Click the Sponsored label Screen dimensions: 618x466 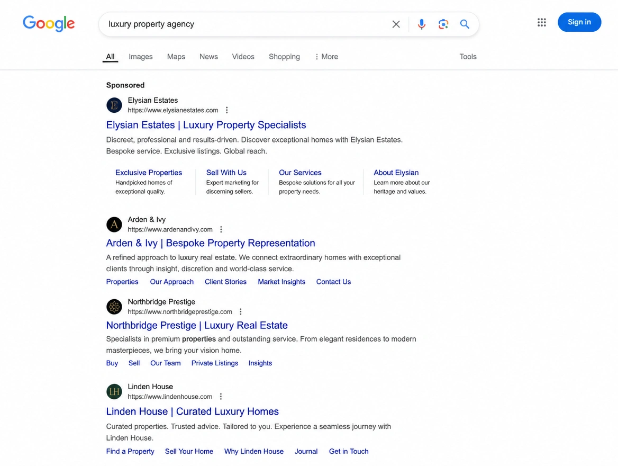pyautogui.click(x=125, y=85)
